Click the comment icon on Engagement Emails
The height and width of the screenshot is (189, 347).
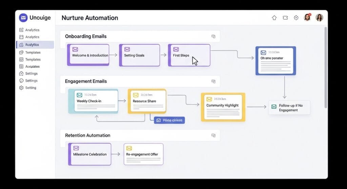(x=213, y=81)
